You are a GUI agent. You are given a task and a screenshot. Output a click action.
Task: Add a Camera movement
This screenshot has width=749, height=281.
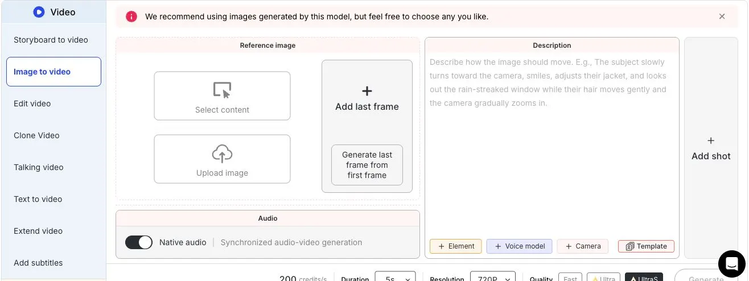tap(582, 246)
